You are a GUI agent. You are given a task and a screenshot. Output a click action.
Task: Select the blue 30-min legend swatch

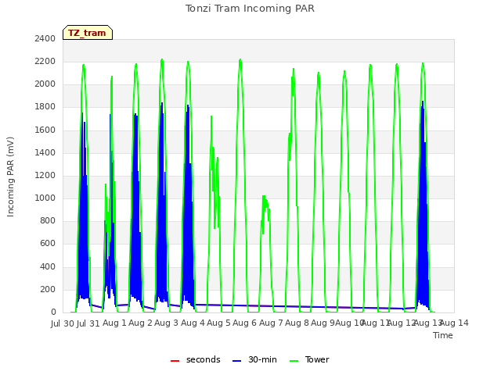pos(236,361)
